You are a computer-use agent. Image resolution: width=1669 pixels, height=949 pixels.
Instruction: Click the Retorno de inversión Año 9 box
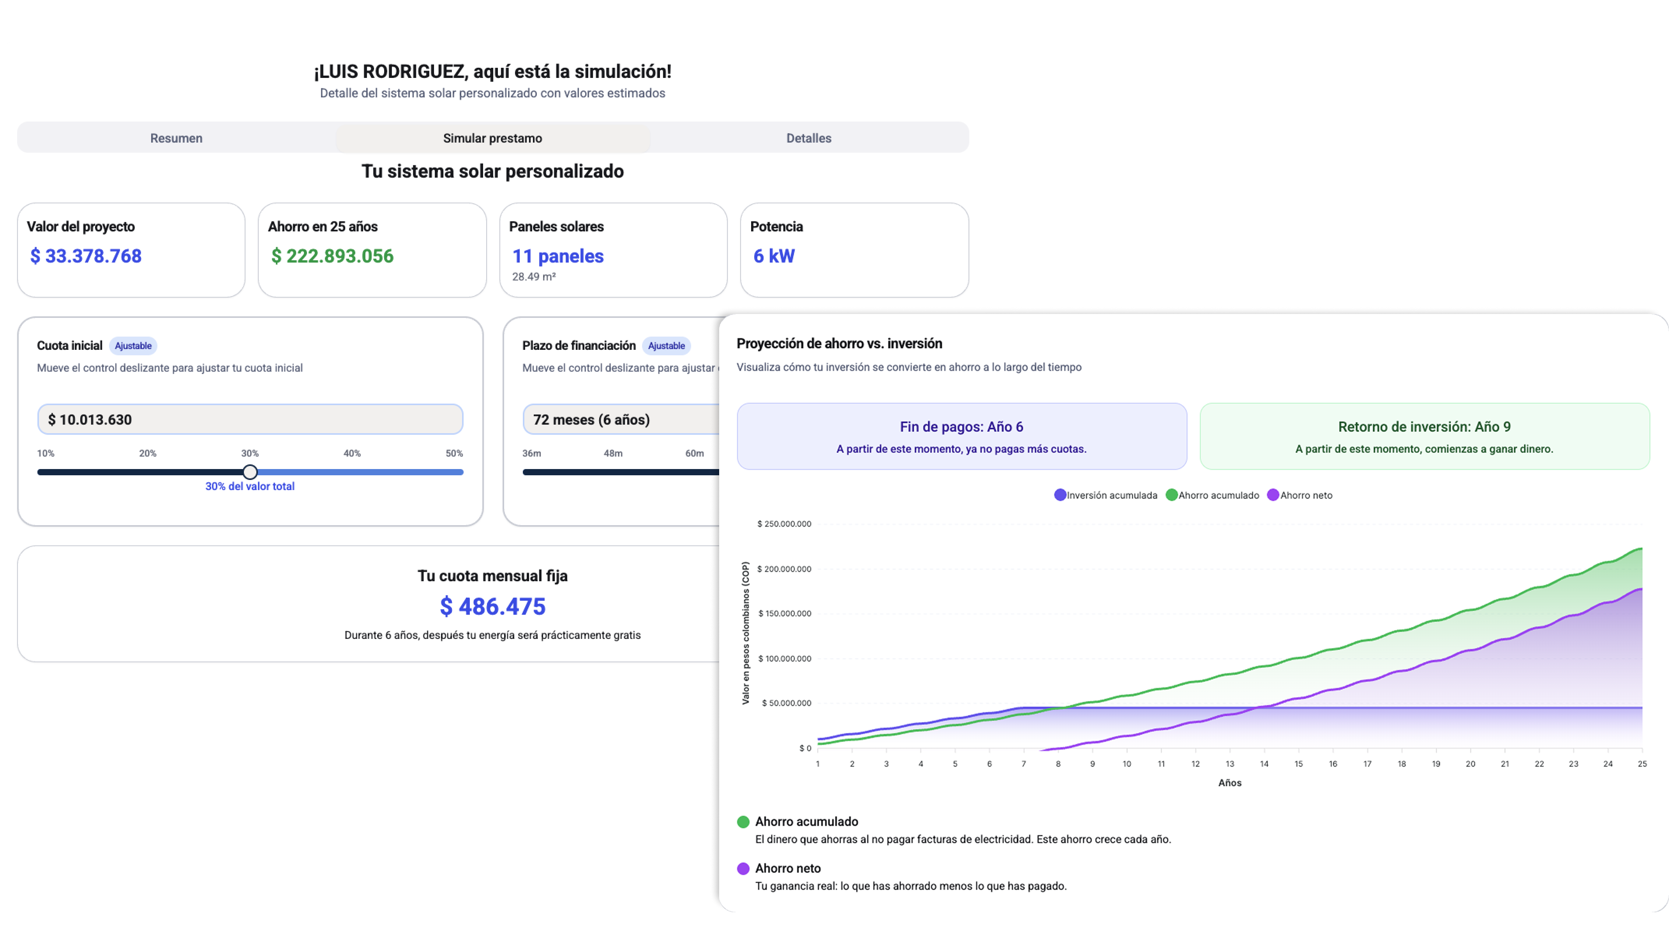[1424, 436]
